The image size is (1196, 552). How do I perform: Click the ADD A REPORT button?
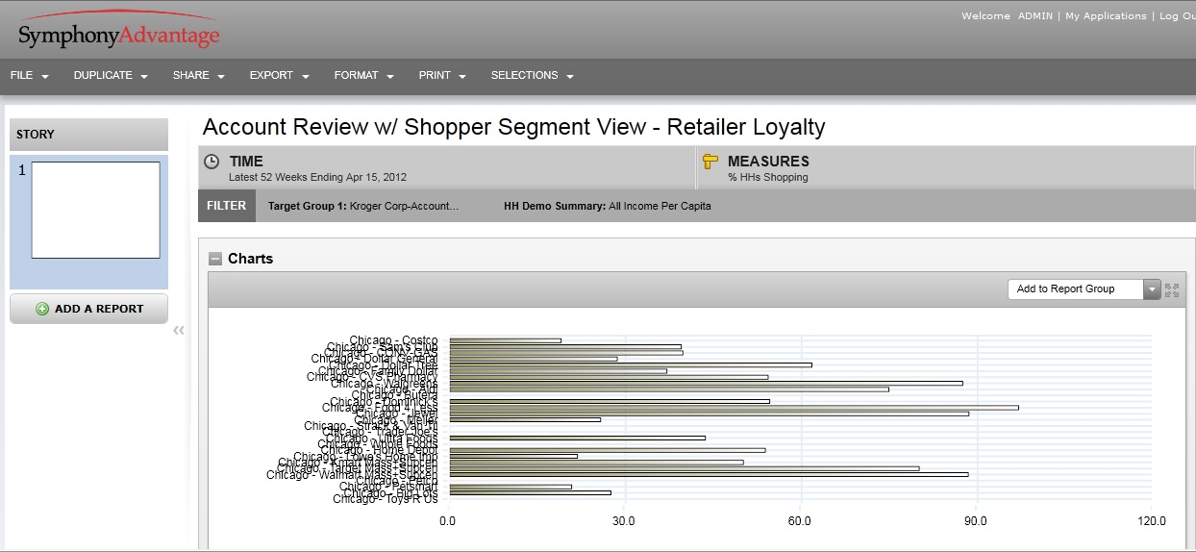click(88, 309)
